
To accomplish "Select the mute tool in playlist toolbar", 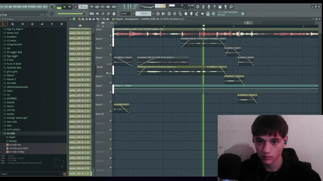I will pyautogui.click(x=90, y=19).
